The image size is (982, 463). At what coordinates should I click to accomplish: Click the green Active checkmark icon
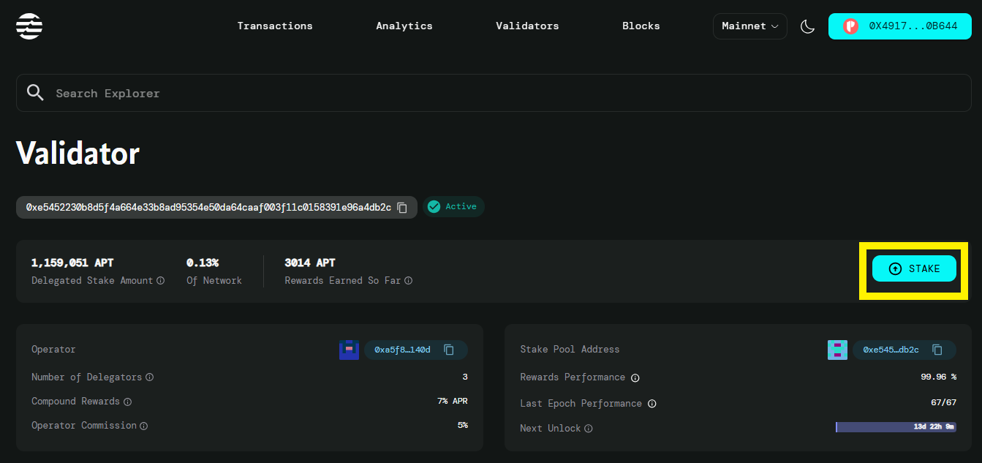pyautogui.click(x=434, y=207)
